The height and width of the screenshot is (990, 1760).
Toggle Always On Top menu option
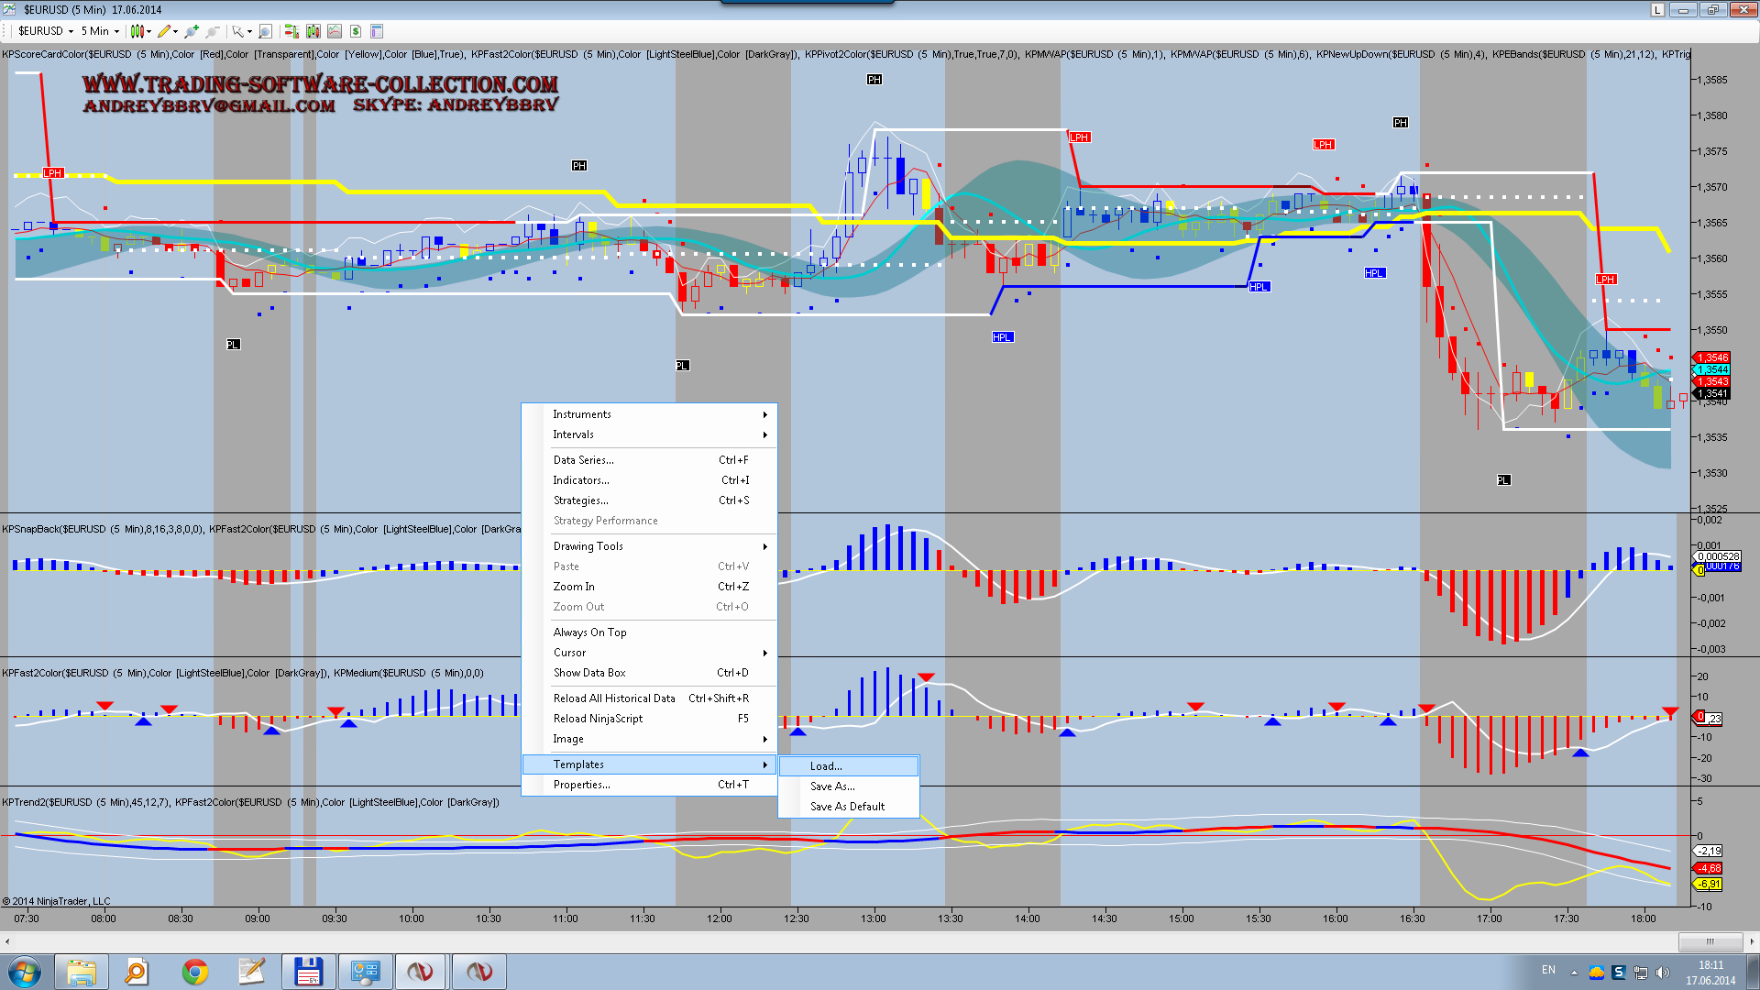coord(589,632)
